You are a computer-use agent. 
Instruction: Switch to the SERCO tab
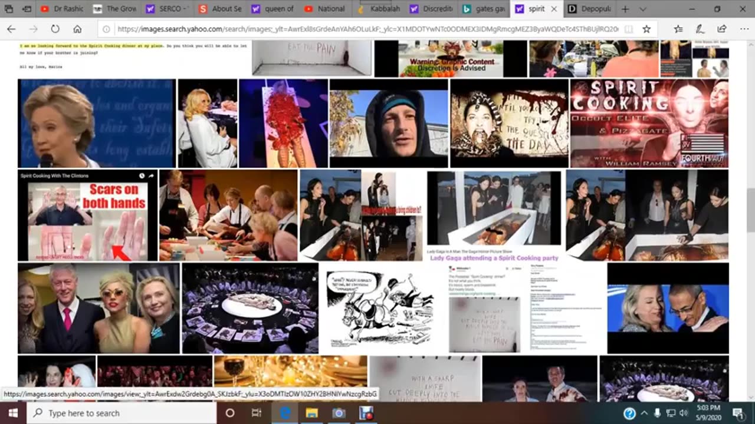click(168, 9)
